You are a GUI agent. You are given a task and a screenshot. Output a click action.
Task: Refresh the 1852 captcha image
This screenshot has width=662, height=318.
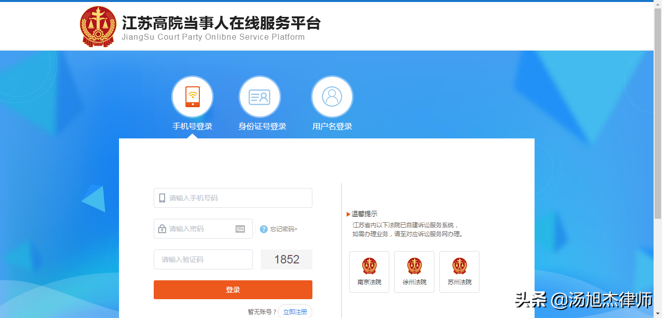pos(286,259)
